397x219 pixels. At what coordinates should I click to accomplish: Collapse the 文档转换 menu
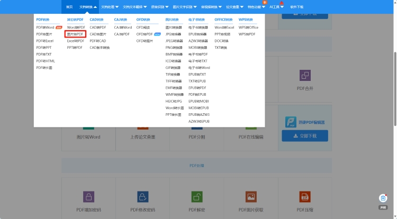88,7
